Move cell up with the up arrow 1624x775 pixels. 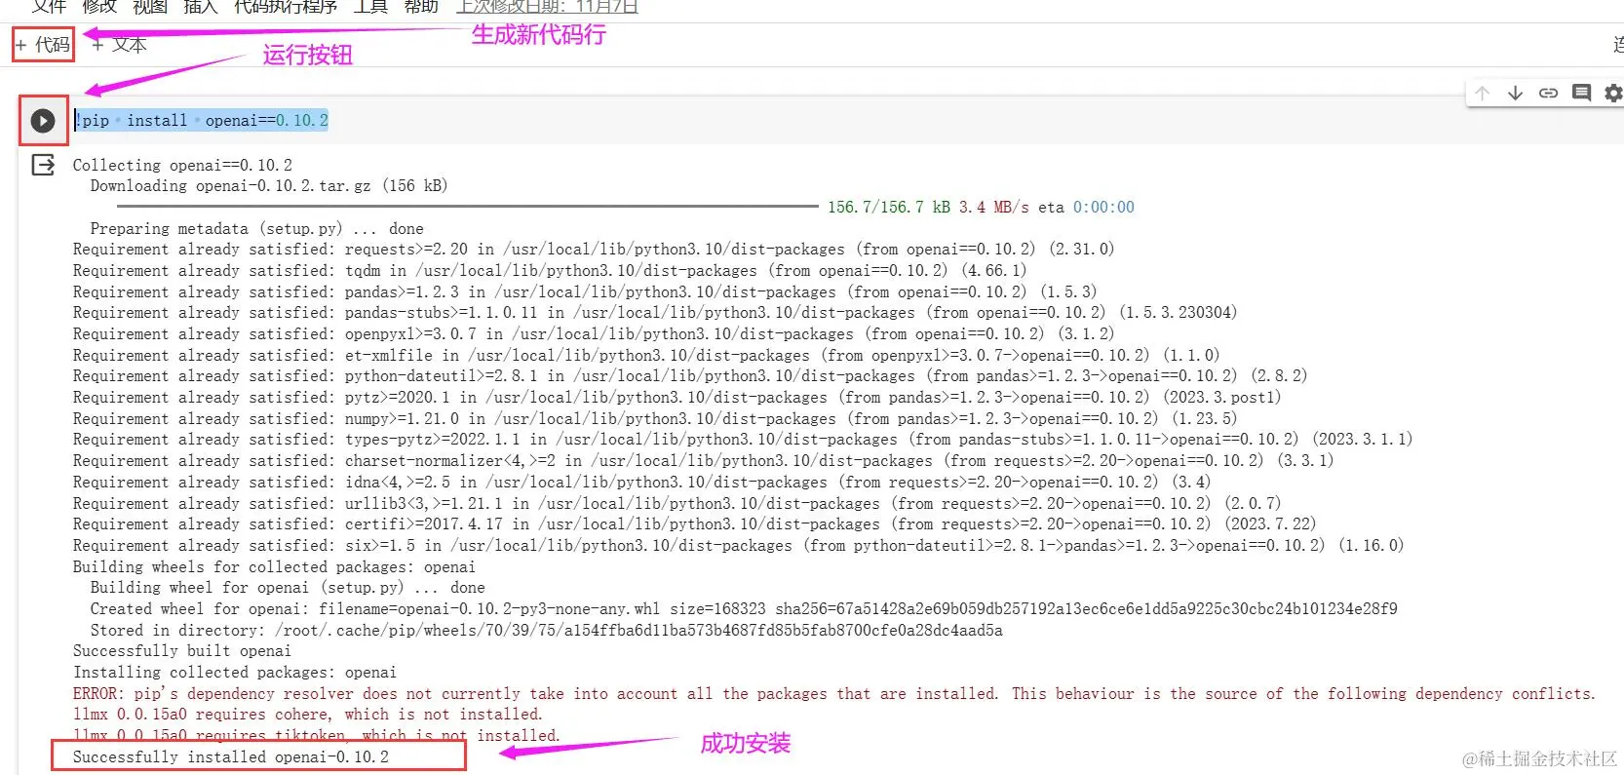[x=1482, y=93]
